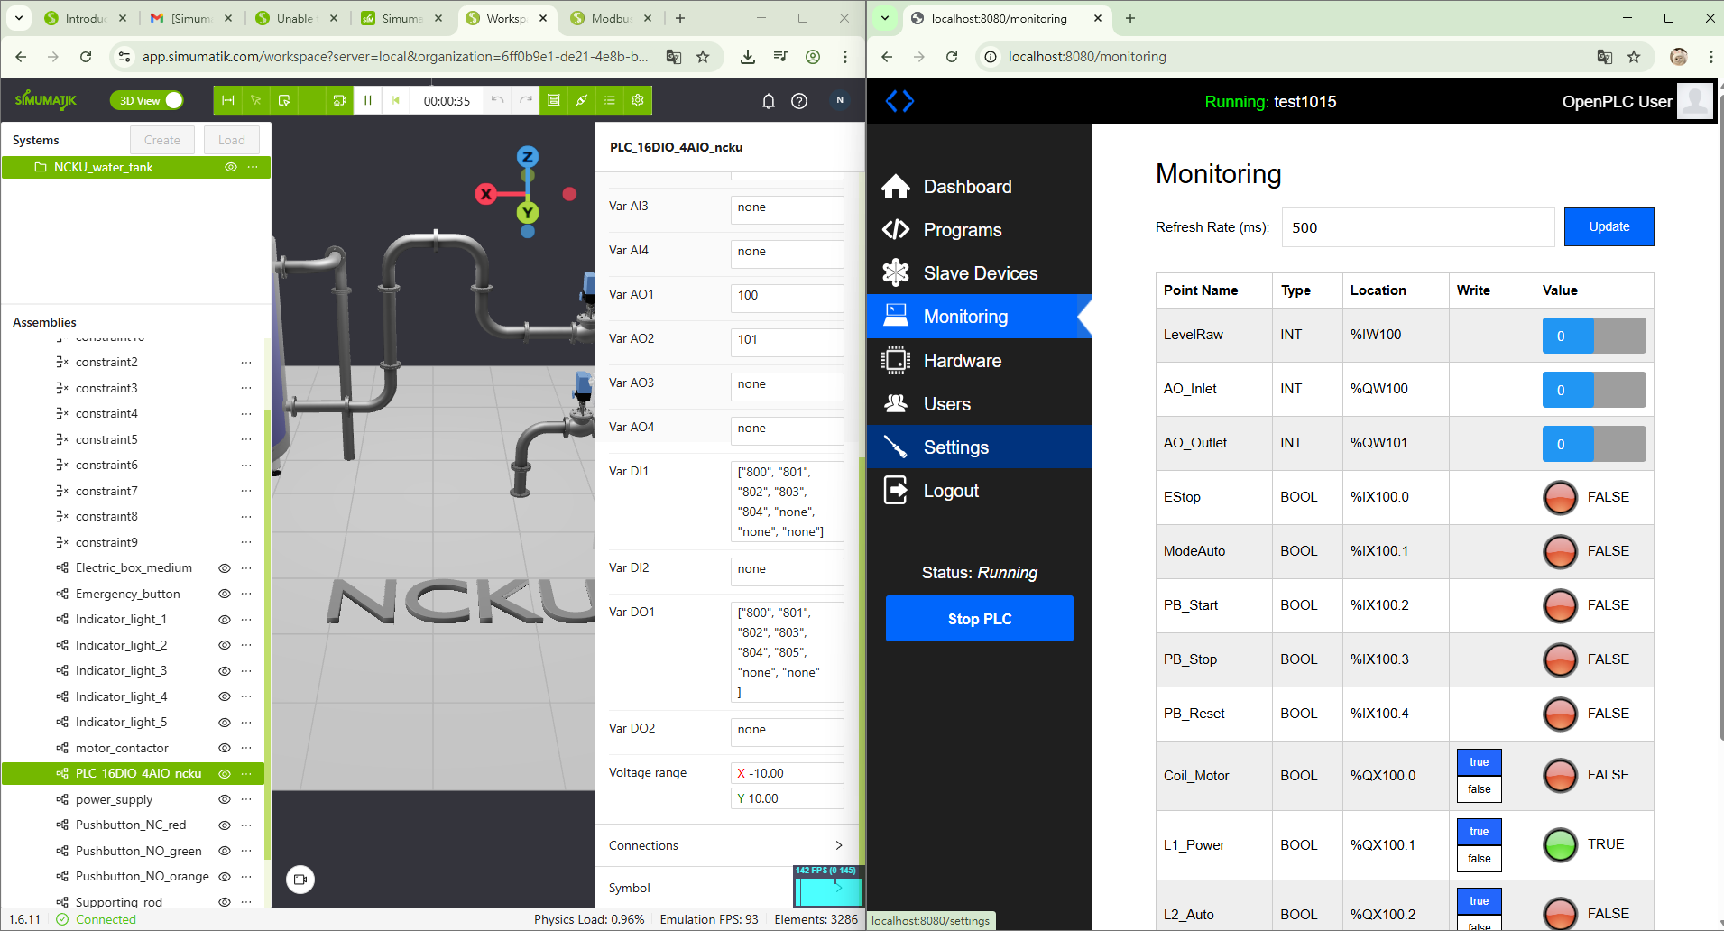The width and height of the screenshot is (1724, 931).
Task: Open Slave Devices in OpenPLC sidebar
Action: [980, 273]
